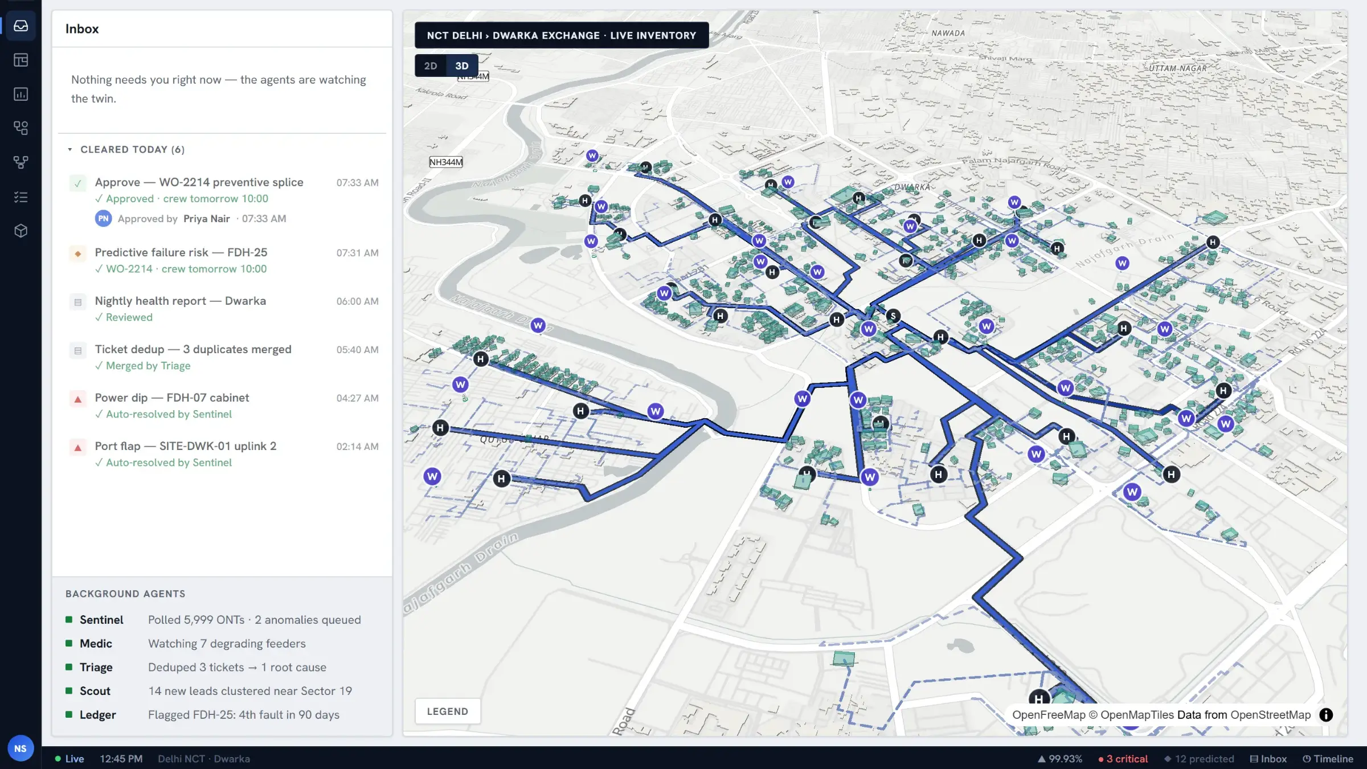Click the PN avatar for Priya Nair
Image resolution: width=1367 pixels, height=769 pixels.
click(x=103, y=218)
